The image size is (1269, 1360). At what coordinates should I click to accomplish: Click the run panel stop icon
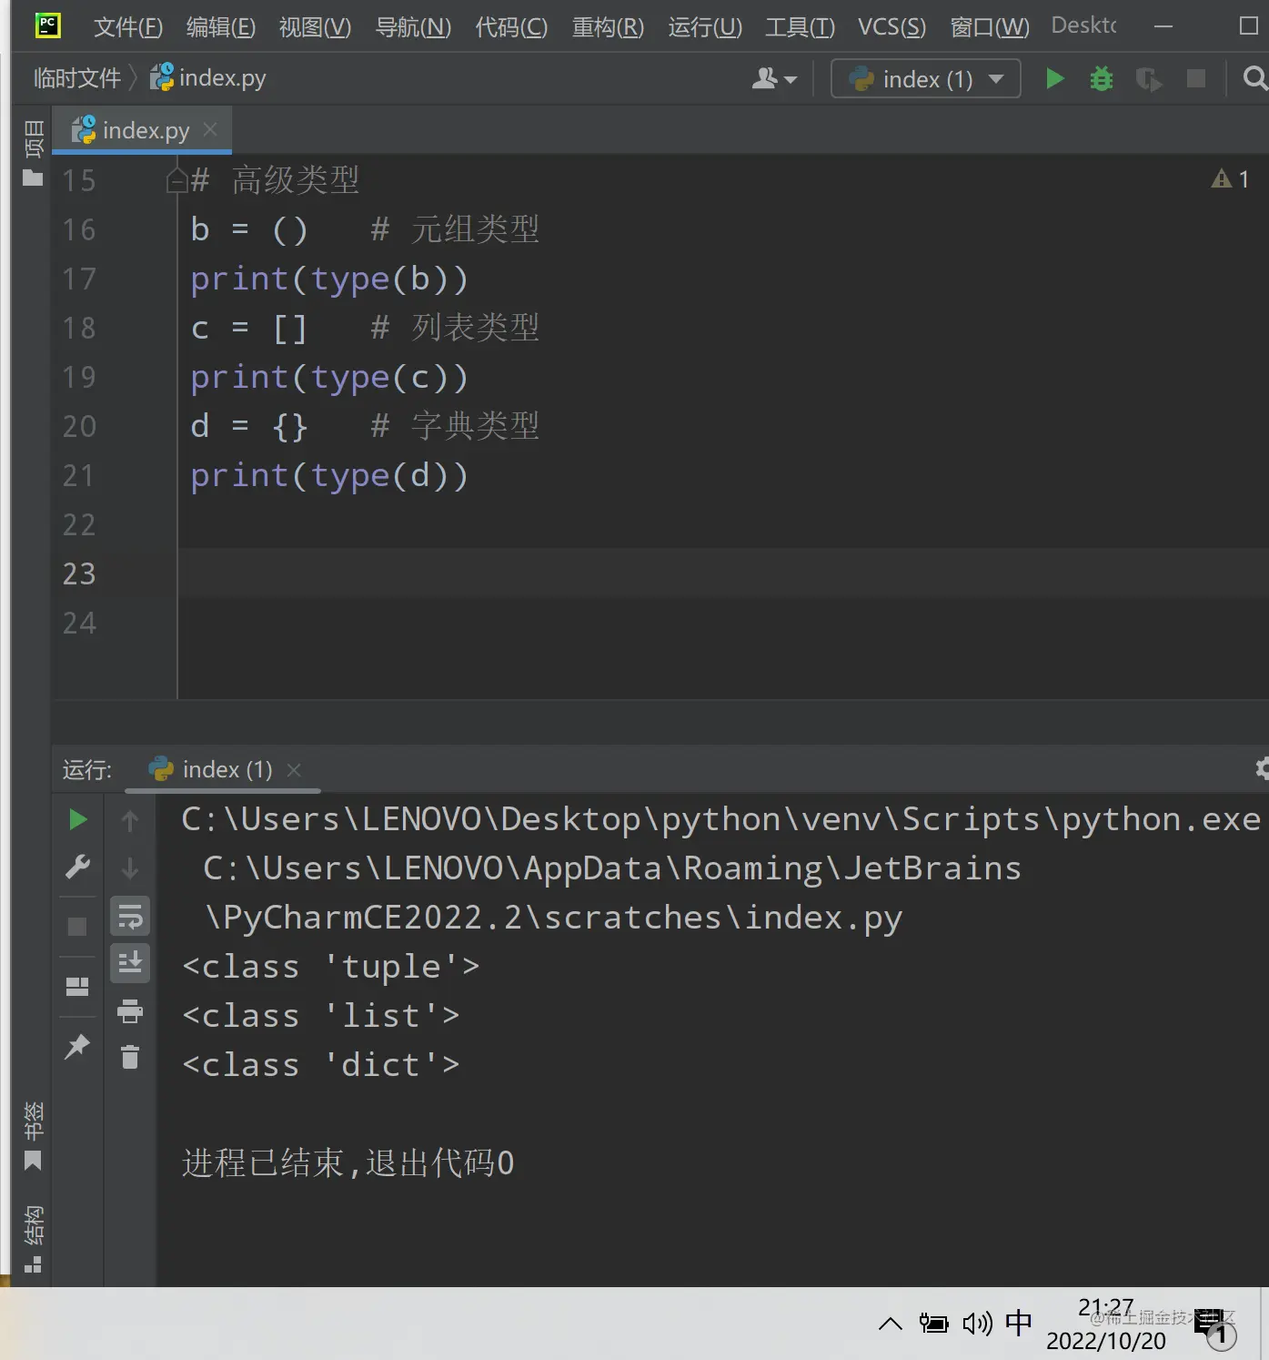(x=77, y=926)
